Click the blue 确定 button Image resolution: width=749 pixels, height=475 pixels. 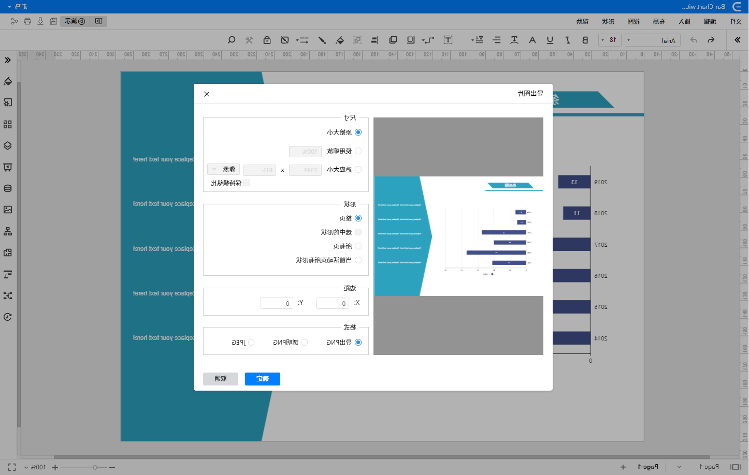[x=263, y=379]
